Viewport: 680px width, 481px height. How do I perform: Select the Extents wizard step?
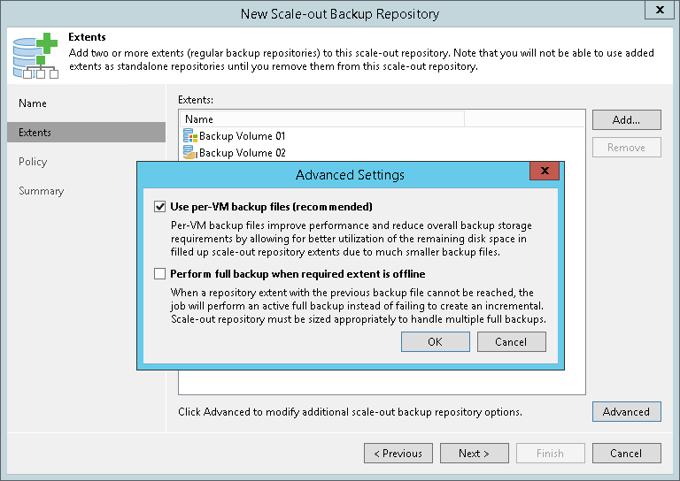point(35,133)
